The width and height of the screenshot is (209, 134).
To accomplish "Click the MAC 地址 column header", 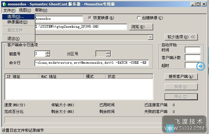I will point(62,77).
